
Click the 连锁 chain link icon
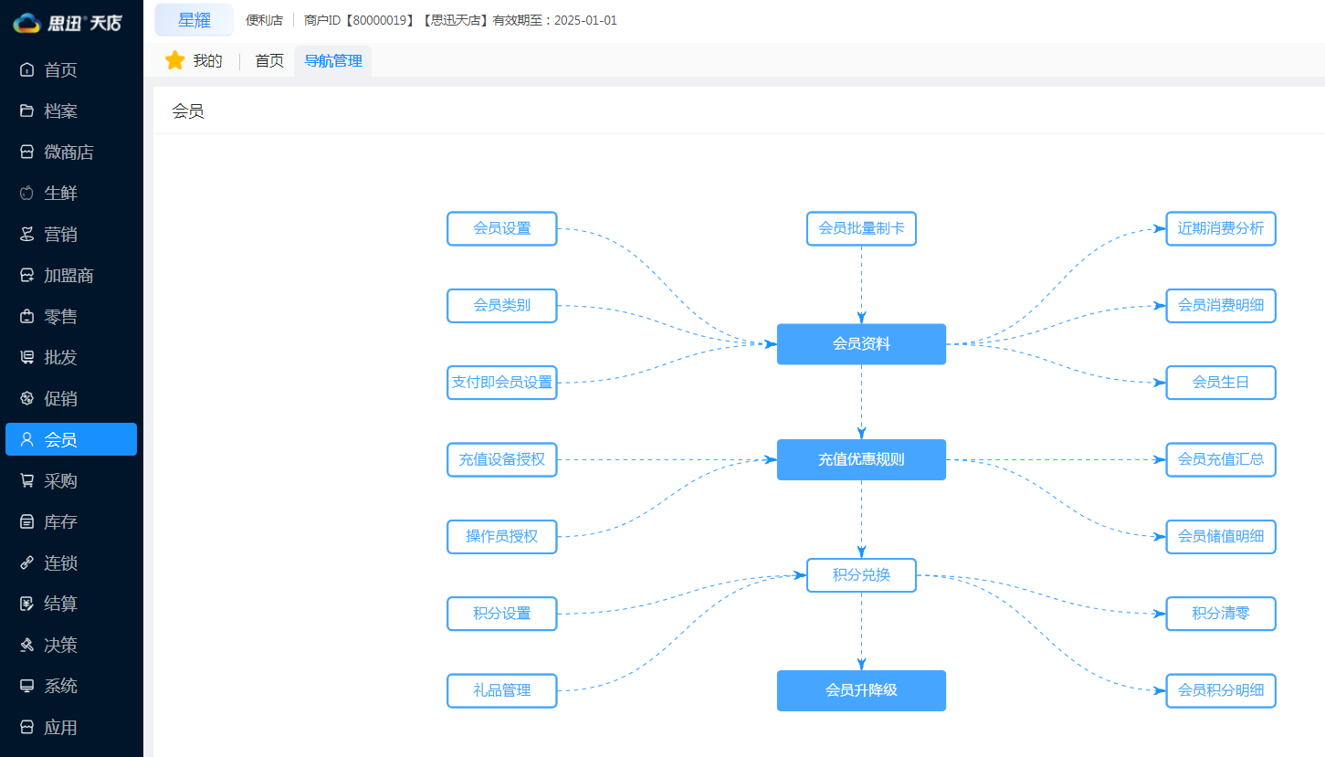pyautogui.click(x=26, y=563)
